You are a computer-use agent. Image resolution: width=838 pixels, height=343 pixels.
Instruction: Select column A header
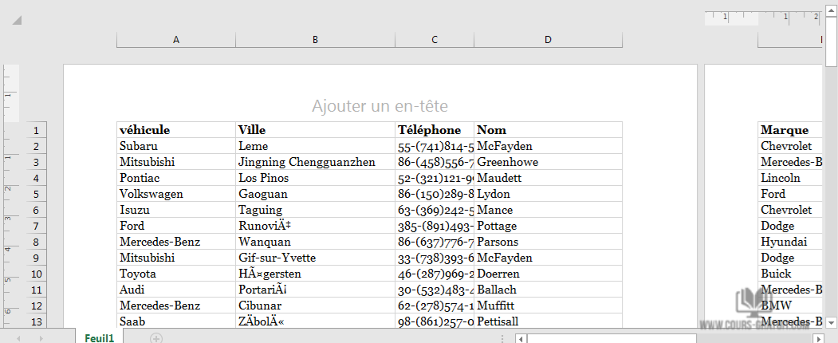[x=175, y=40]
